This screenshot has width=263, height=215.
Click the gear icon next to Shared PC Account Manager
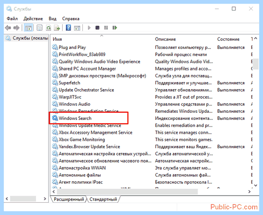(x=55, y=69)
